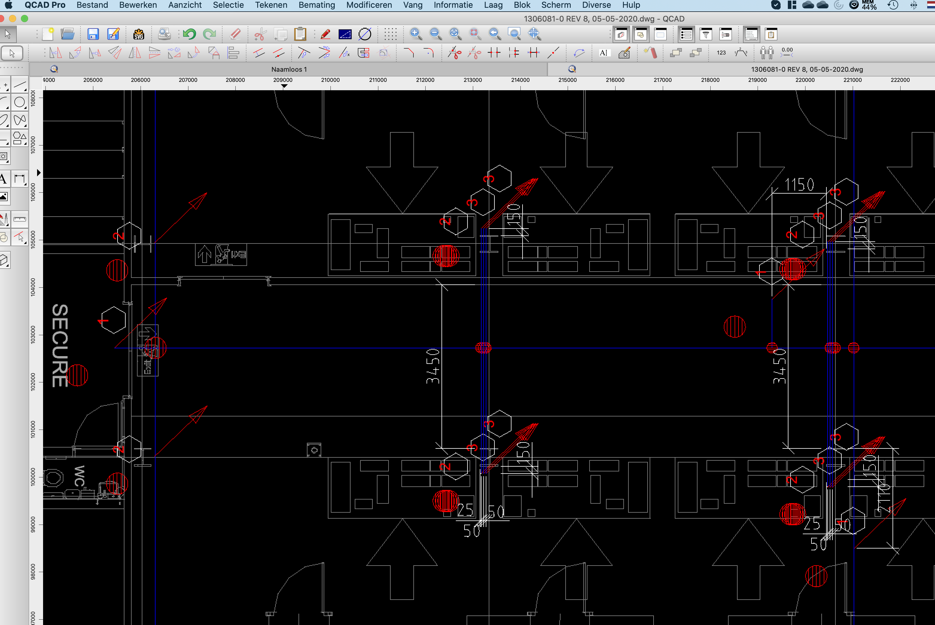The image size is (935, 625).
Task: Return to the previous zoom view
Action: tap(495, 34)
